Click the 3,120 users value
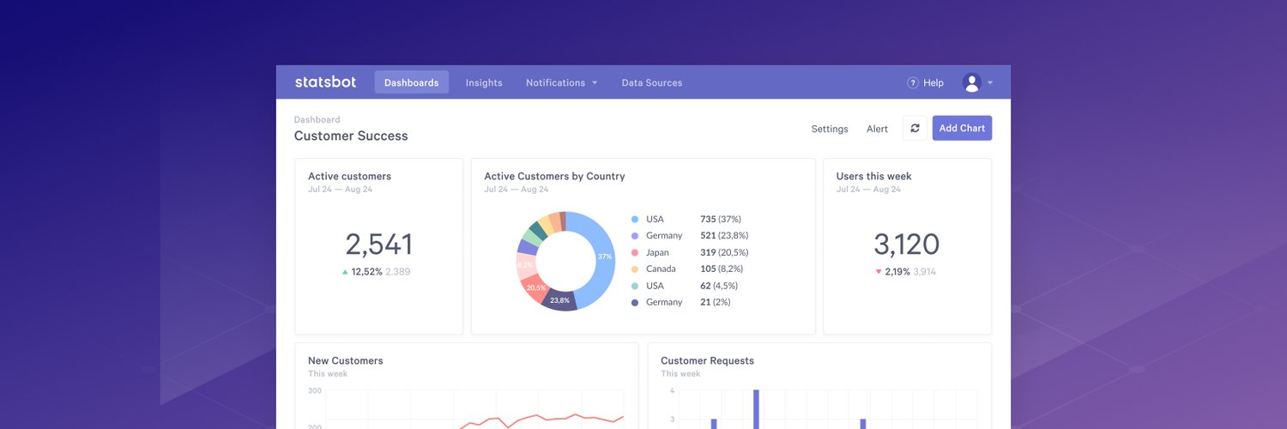Screen dimensions: 1287x429 (907, 245)
